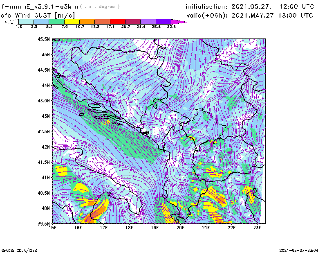Image resolution: width=327 pixels, height=253 pixels.
Task: Click the '40N' latitude axis label
Action: 46,208
